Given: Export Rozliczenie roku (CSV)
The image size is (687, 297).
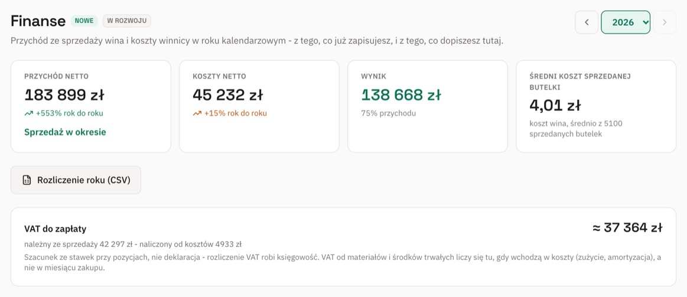Looking at the screenshot, I should point(76,180).
